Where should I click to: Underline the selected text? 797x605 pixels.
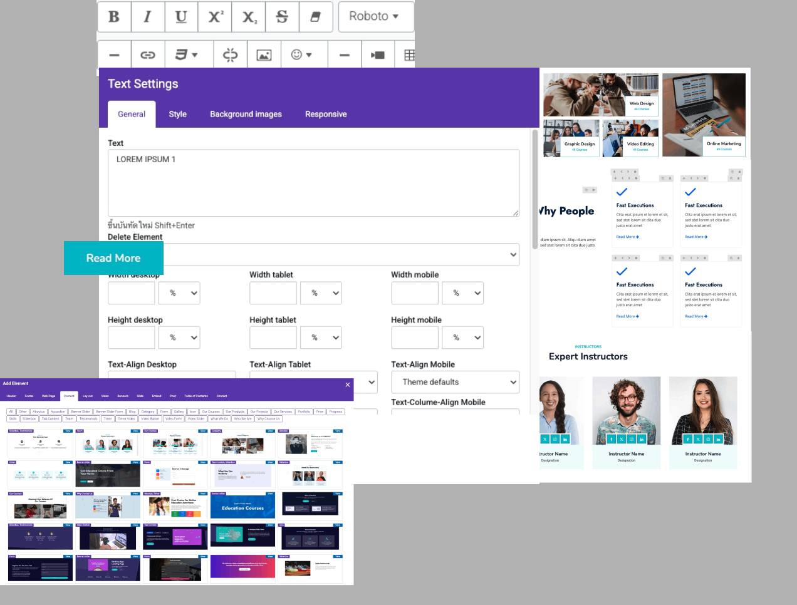pos(181,16)
